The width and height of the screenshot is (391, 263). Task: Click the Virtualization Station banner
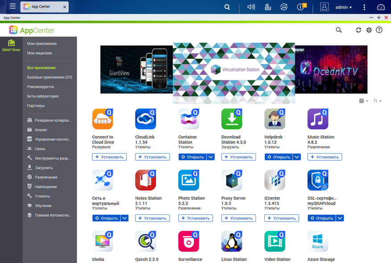click(234, 73)
